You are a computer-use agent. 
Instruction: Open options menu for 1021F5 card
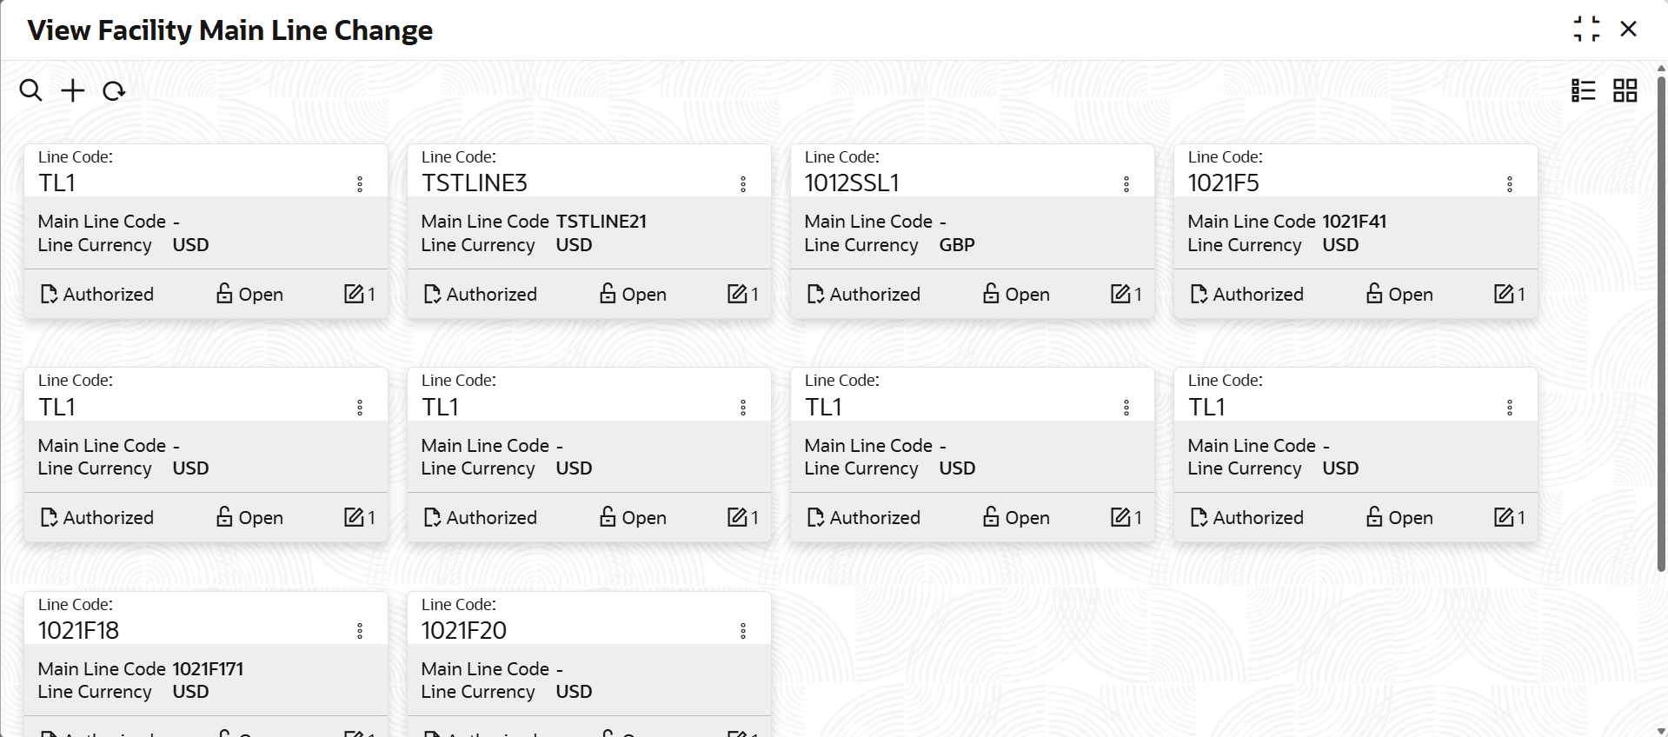(x=1510, y=184)
